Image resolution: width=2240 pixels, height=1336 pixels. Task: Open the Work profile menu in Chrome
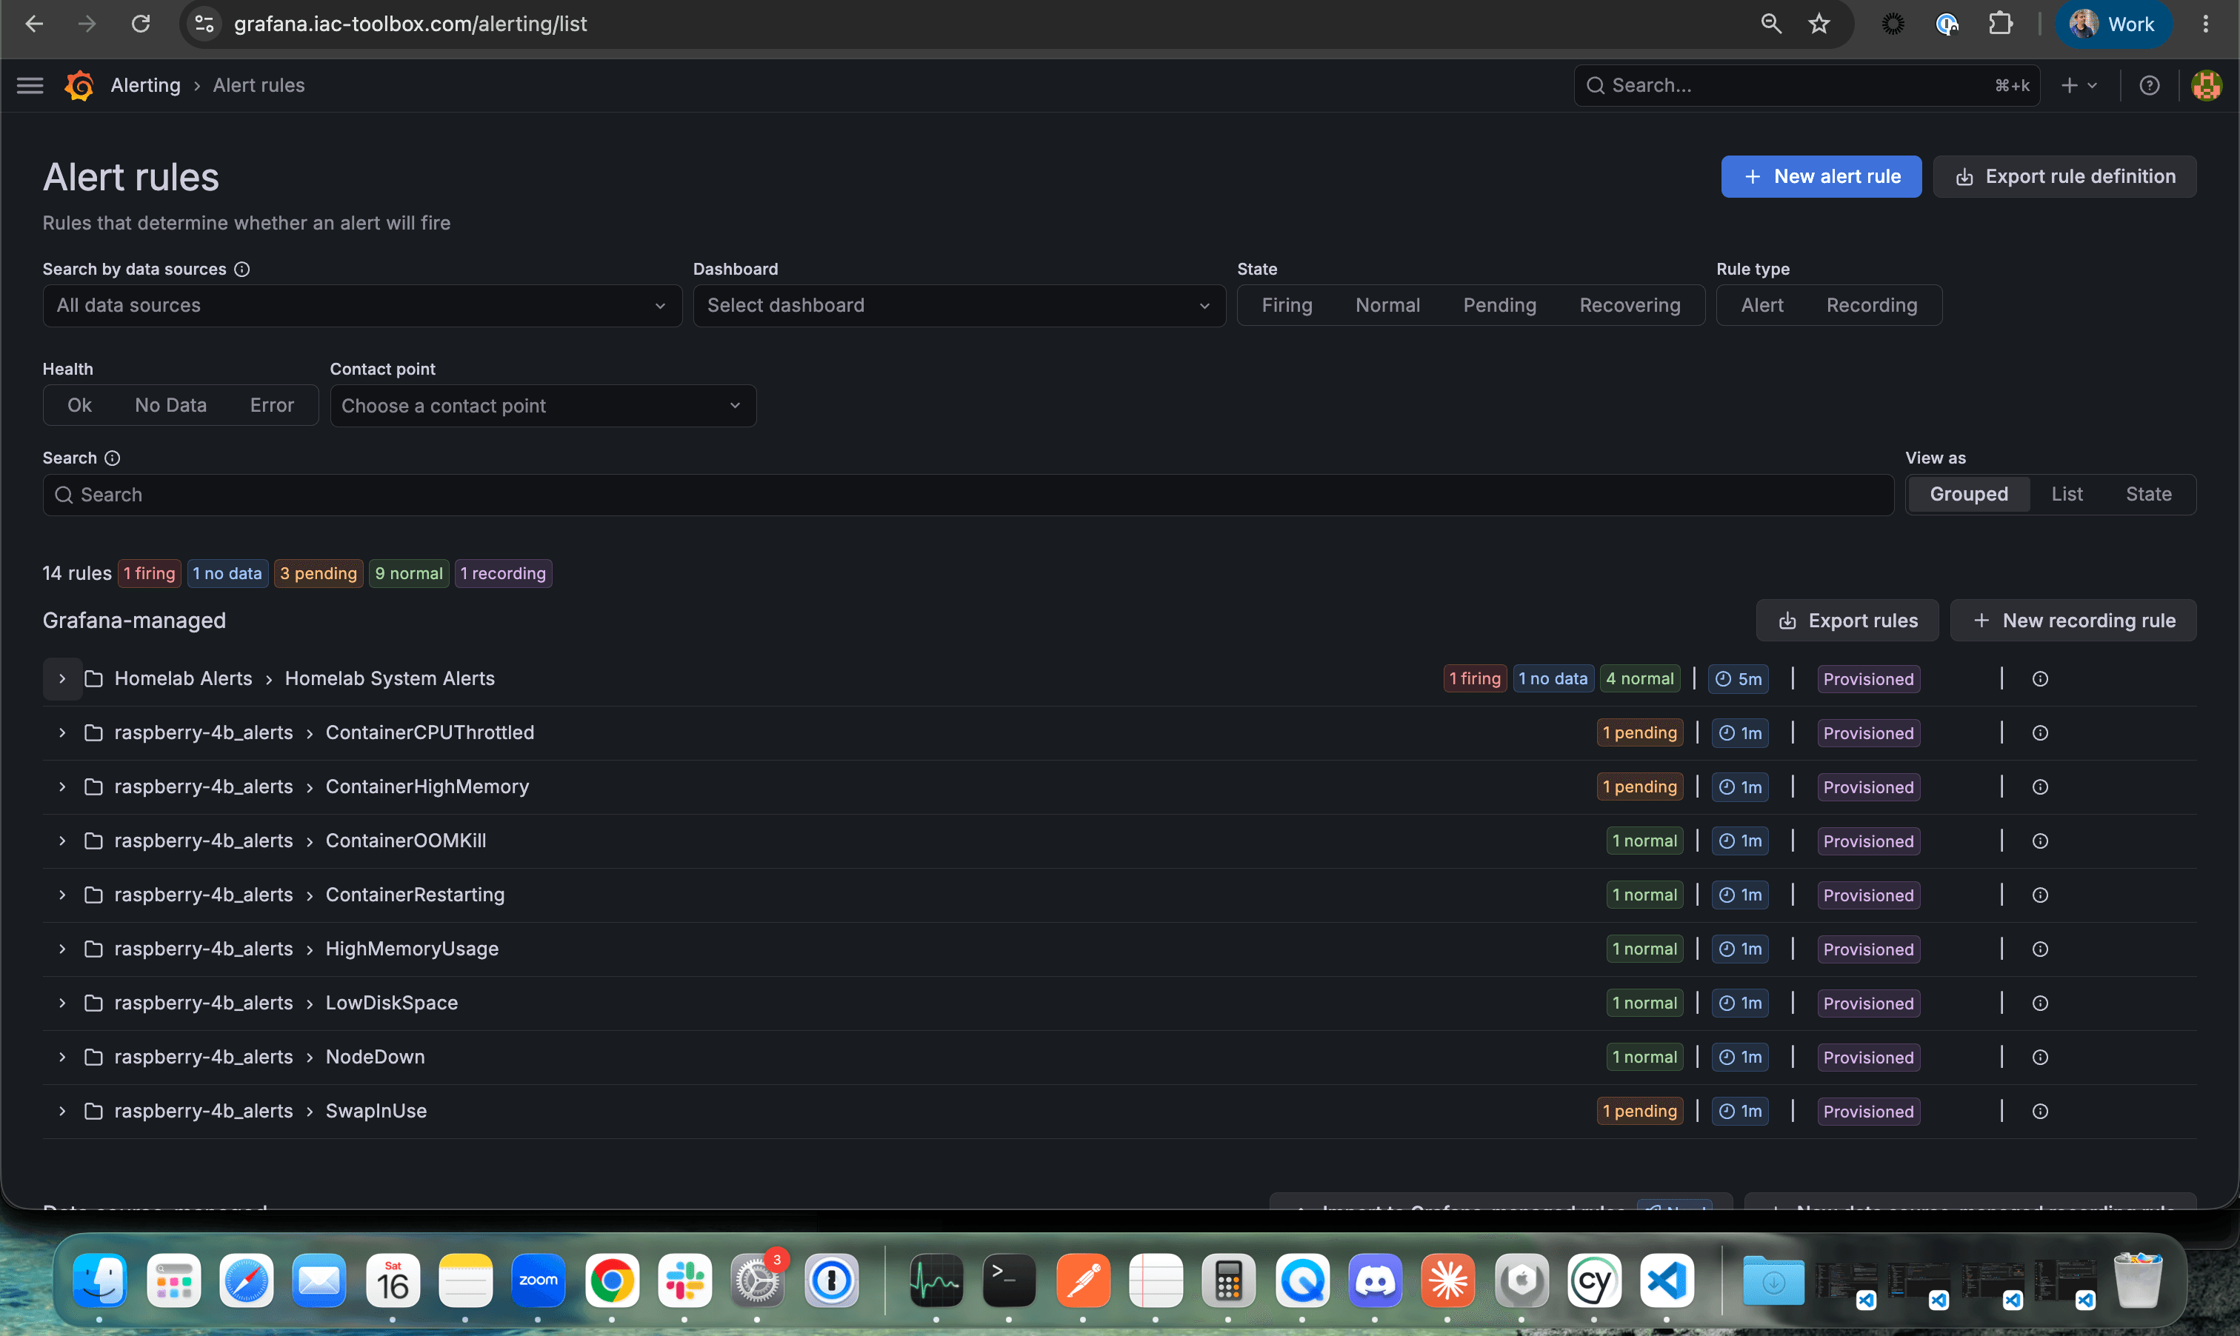(x=2112, y=24)
